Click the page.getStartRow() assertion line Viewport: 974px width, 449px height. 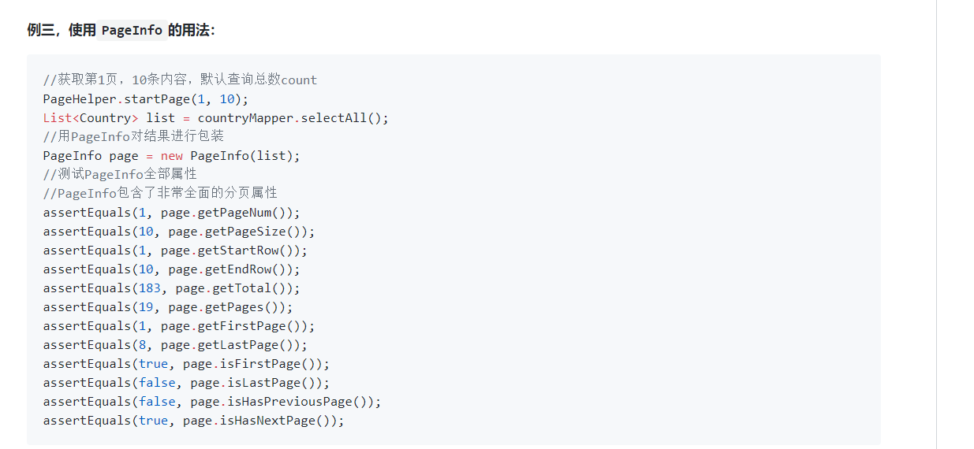point(175,250)
